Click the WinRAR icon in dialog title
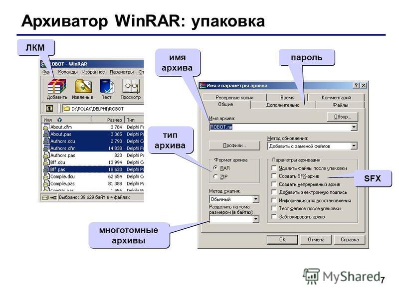 click(202, 85)
